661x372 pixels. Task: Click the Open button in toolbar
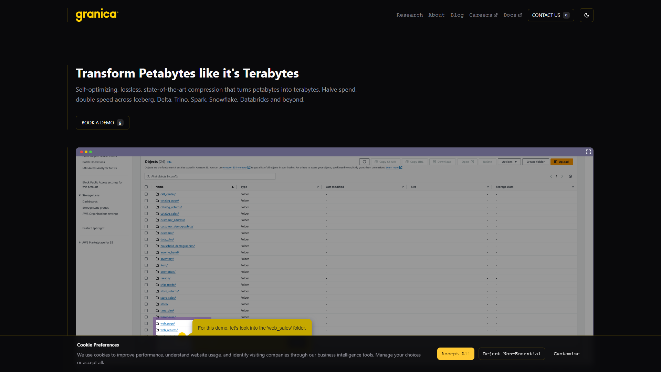point(468,162)
